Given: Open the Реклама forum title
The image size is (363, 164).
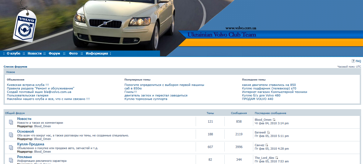Looking at the screenshot, I should pos(24,157).
